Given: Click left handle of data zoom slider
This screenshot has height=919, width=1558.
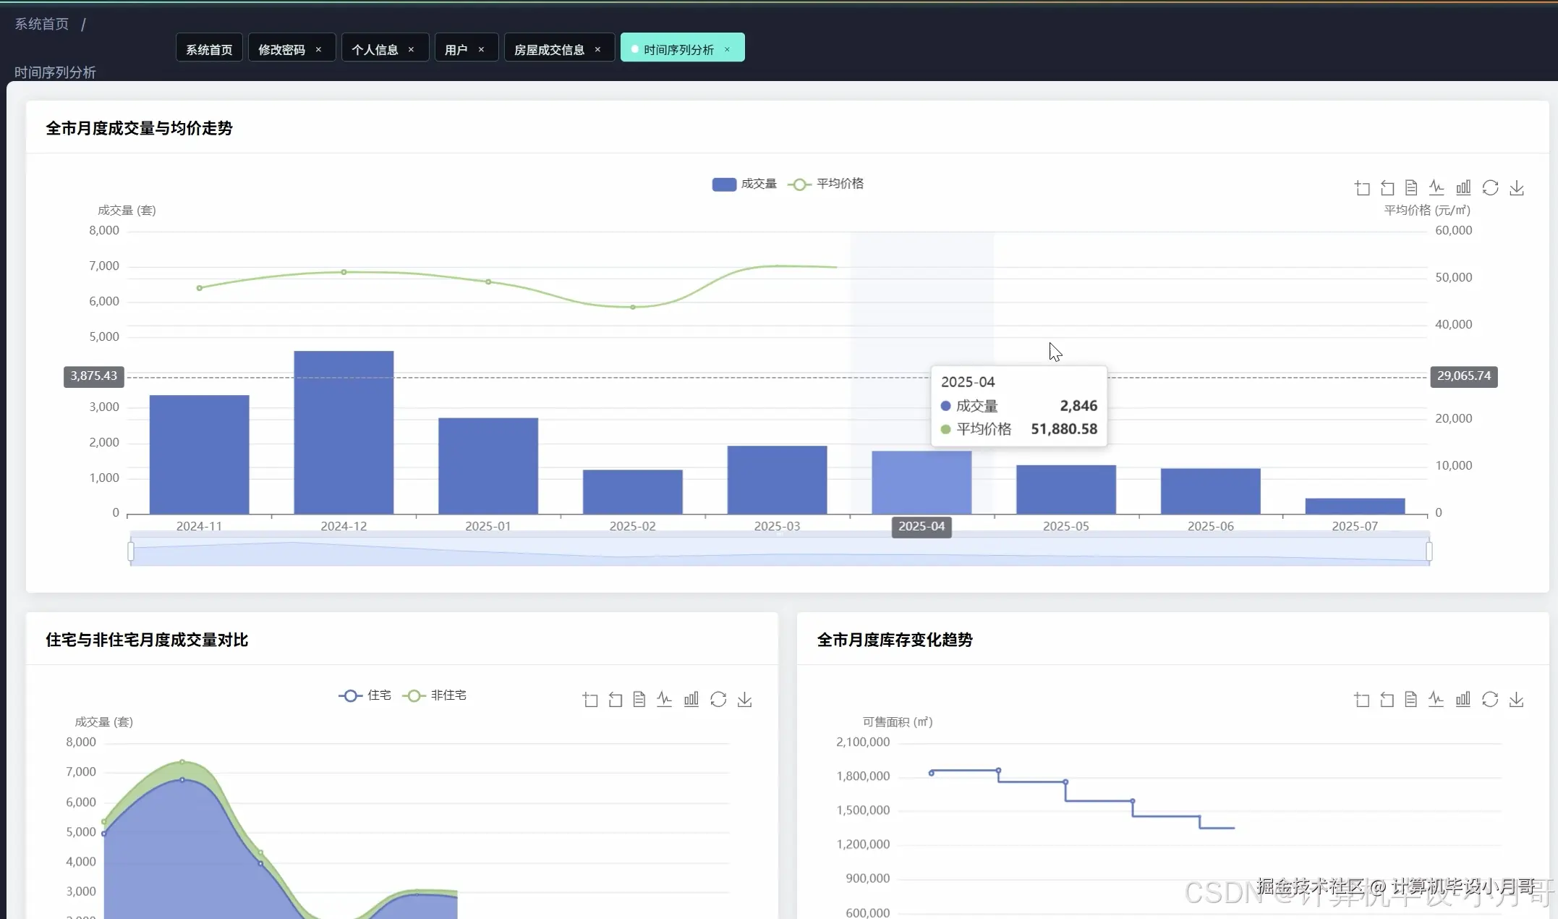Looking at the screenshot, I should [131, 551].
